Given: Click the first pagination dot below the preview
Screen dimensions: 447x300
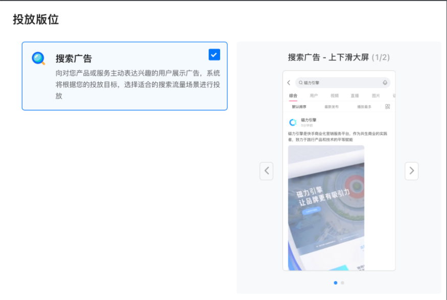Looking at the screenshot, I should click(336, 282).
